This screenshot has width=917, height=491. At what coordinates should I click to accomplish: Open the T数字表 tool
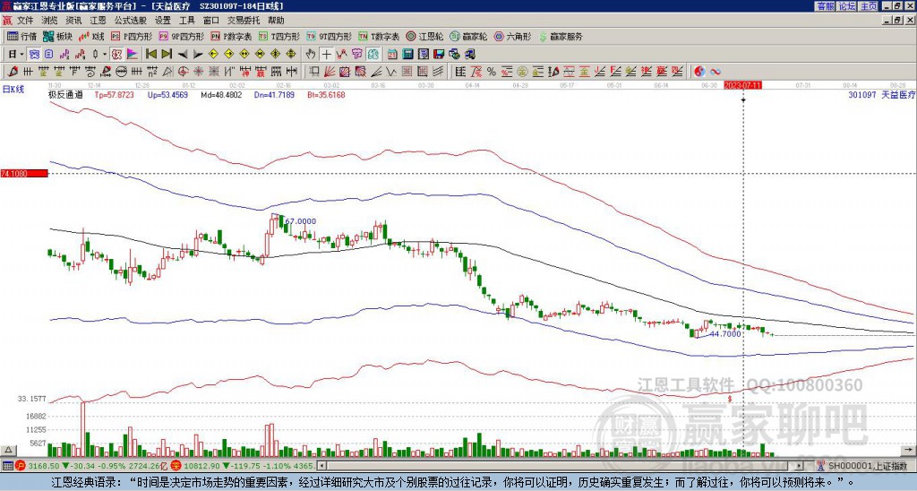tap(379, 36)
